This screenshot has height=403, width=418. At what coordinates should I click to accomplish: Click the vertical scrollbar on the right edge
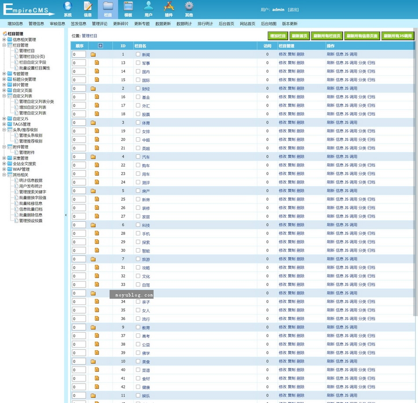point(415,172)
